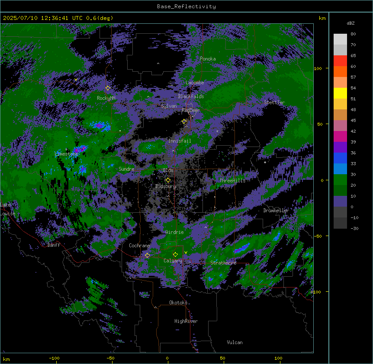Select the magenta 39-42 dBZ legend swatch
This screenshot has height=364, width=373.
[340, 136]
